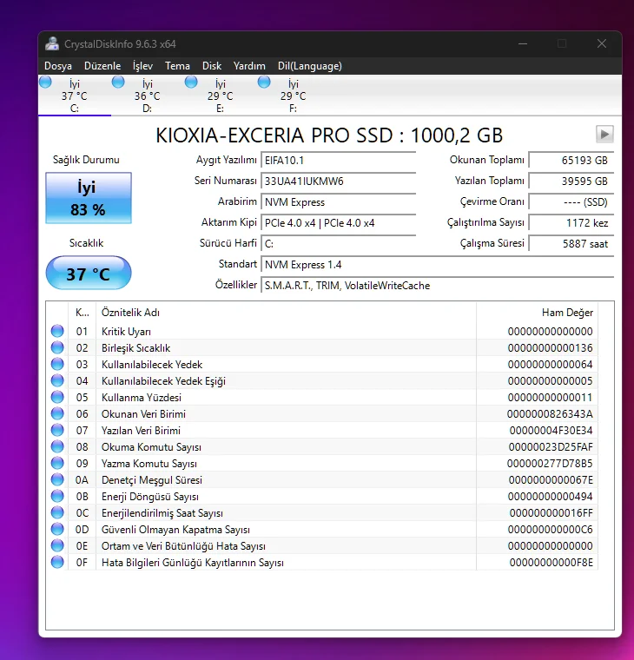Close the CrystalDiskInfo window

pos(602,43)
